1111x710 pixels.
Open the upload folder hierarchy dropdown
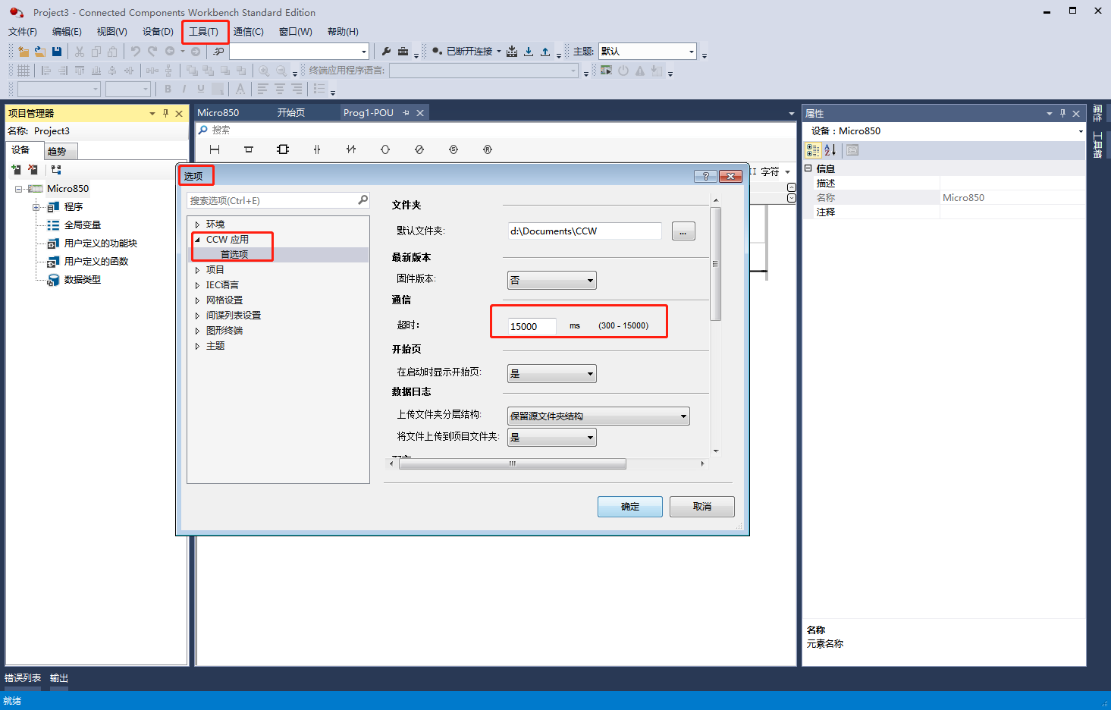[598, 416]
